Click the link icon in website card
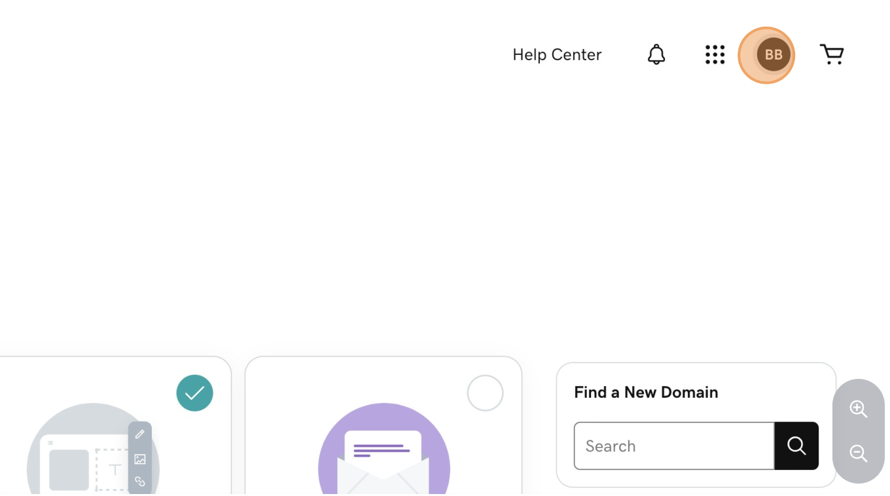The image size is (890, 496). click(140, 482)
